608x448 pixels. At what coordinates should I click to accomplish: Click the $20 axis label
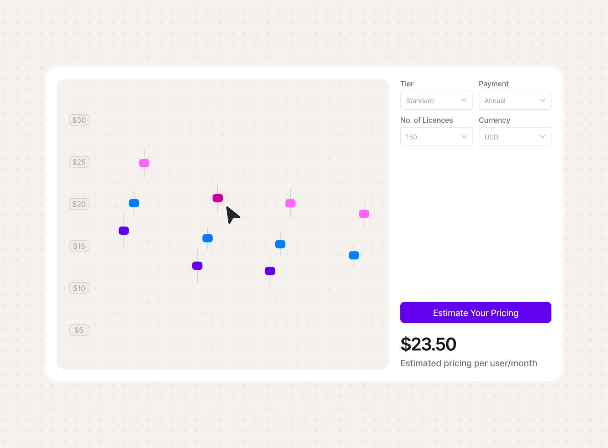(x=79, y=204)
